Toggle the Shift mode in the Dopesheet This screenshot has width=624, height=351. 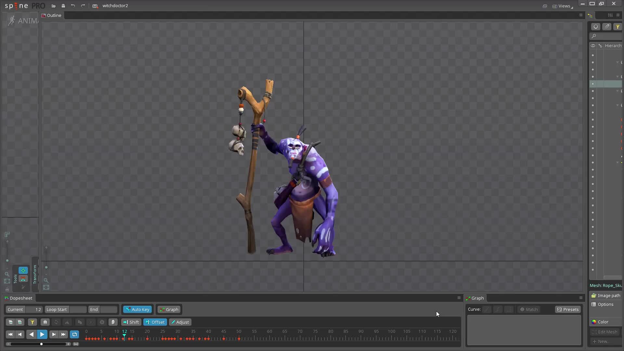point(131,322)
